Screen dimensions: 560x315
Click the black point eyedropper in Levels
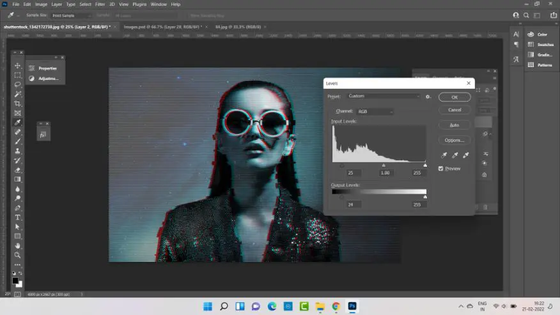click(x=445, y=155)
